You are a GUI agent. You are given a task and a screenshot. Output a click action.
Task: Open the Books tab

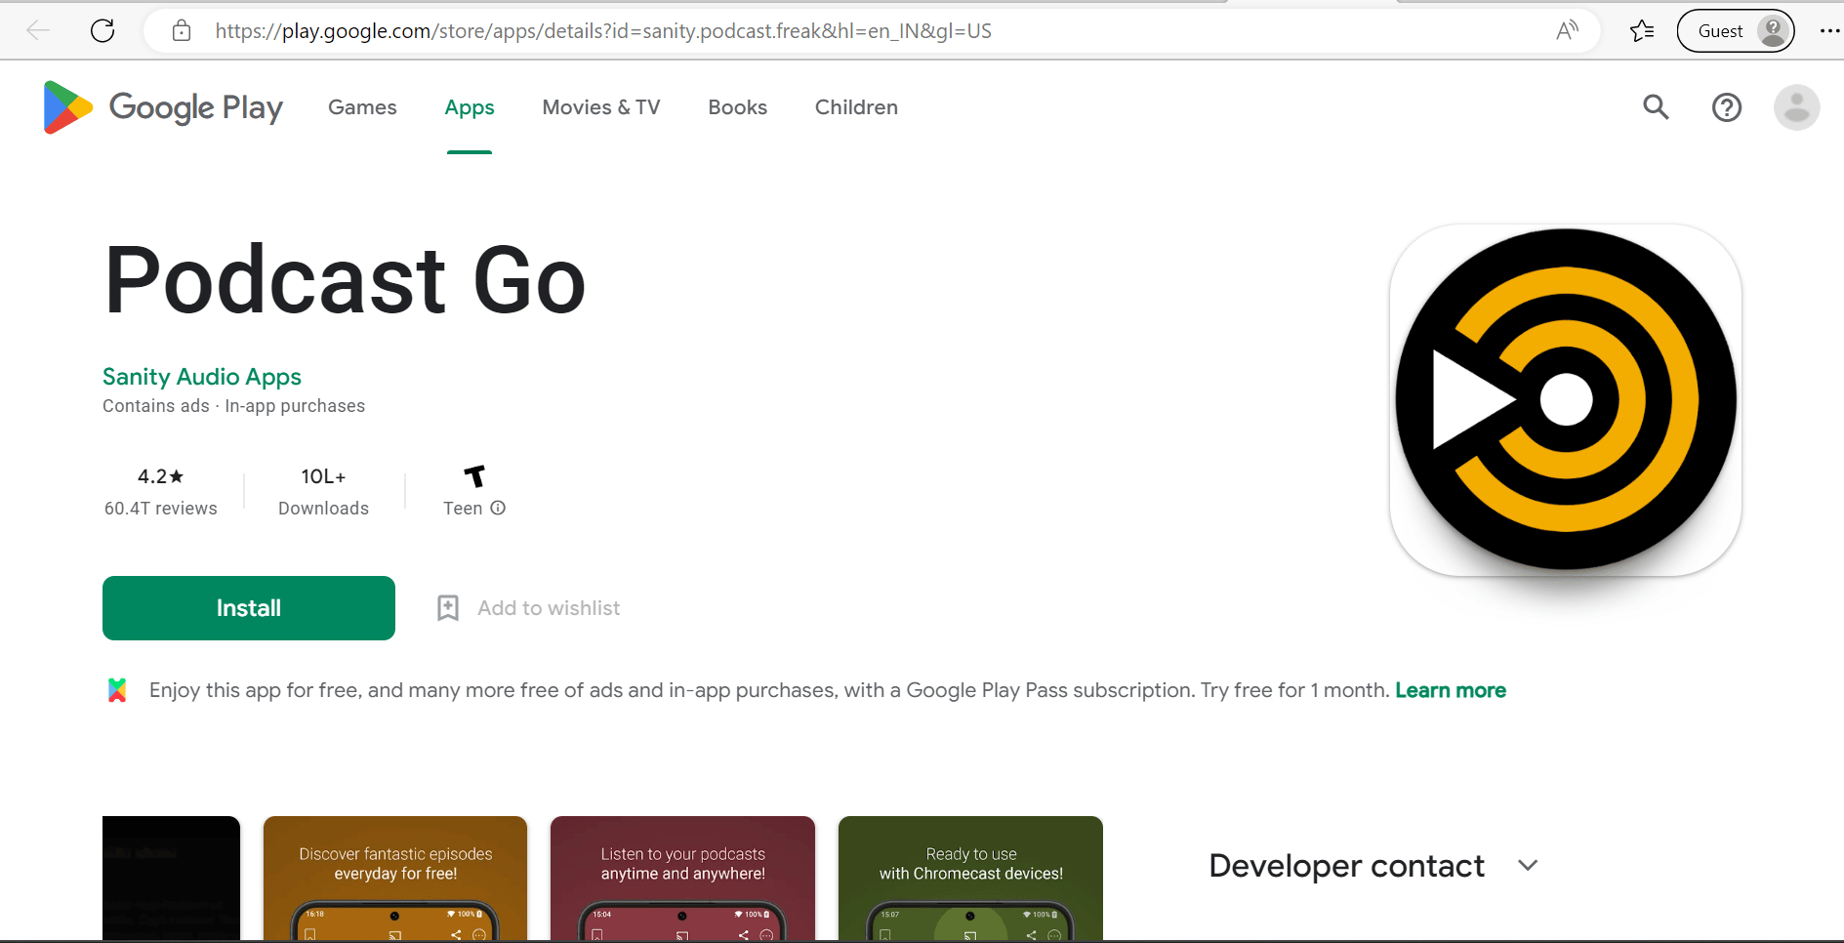[x=737, y=107]
